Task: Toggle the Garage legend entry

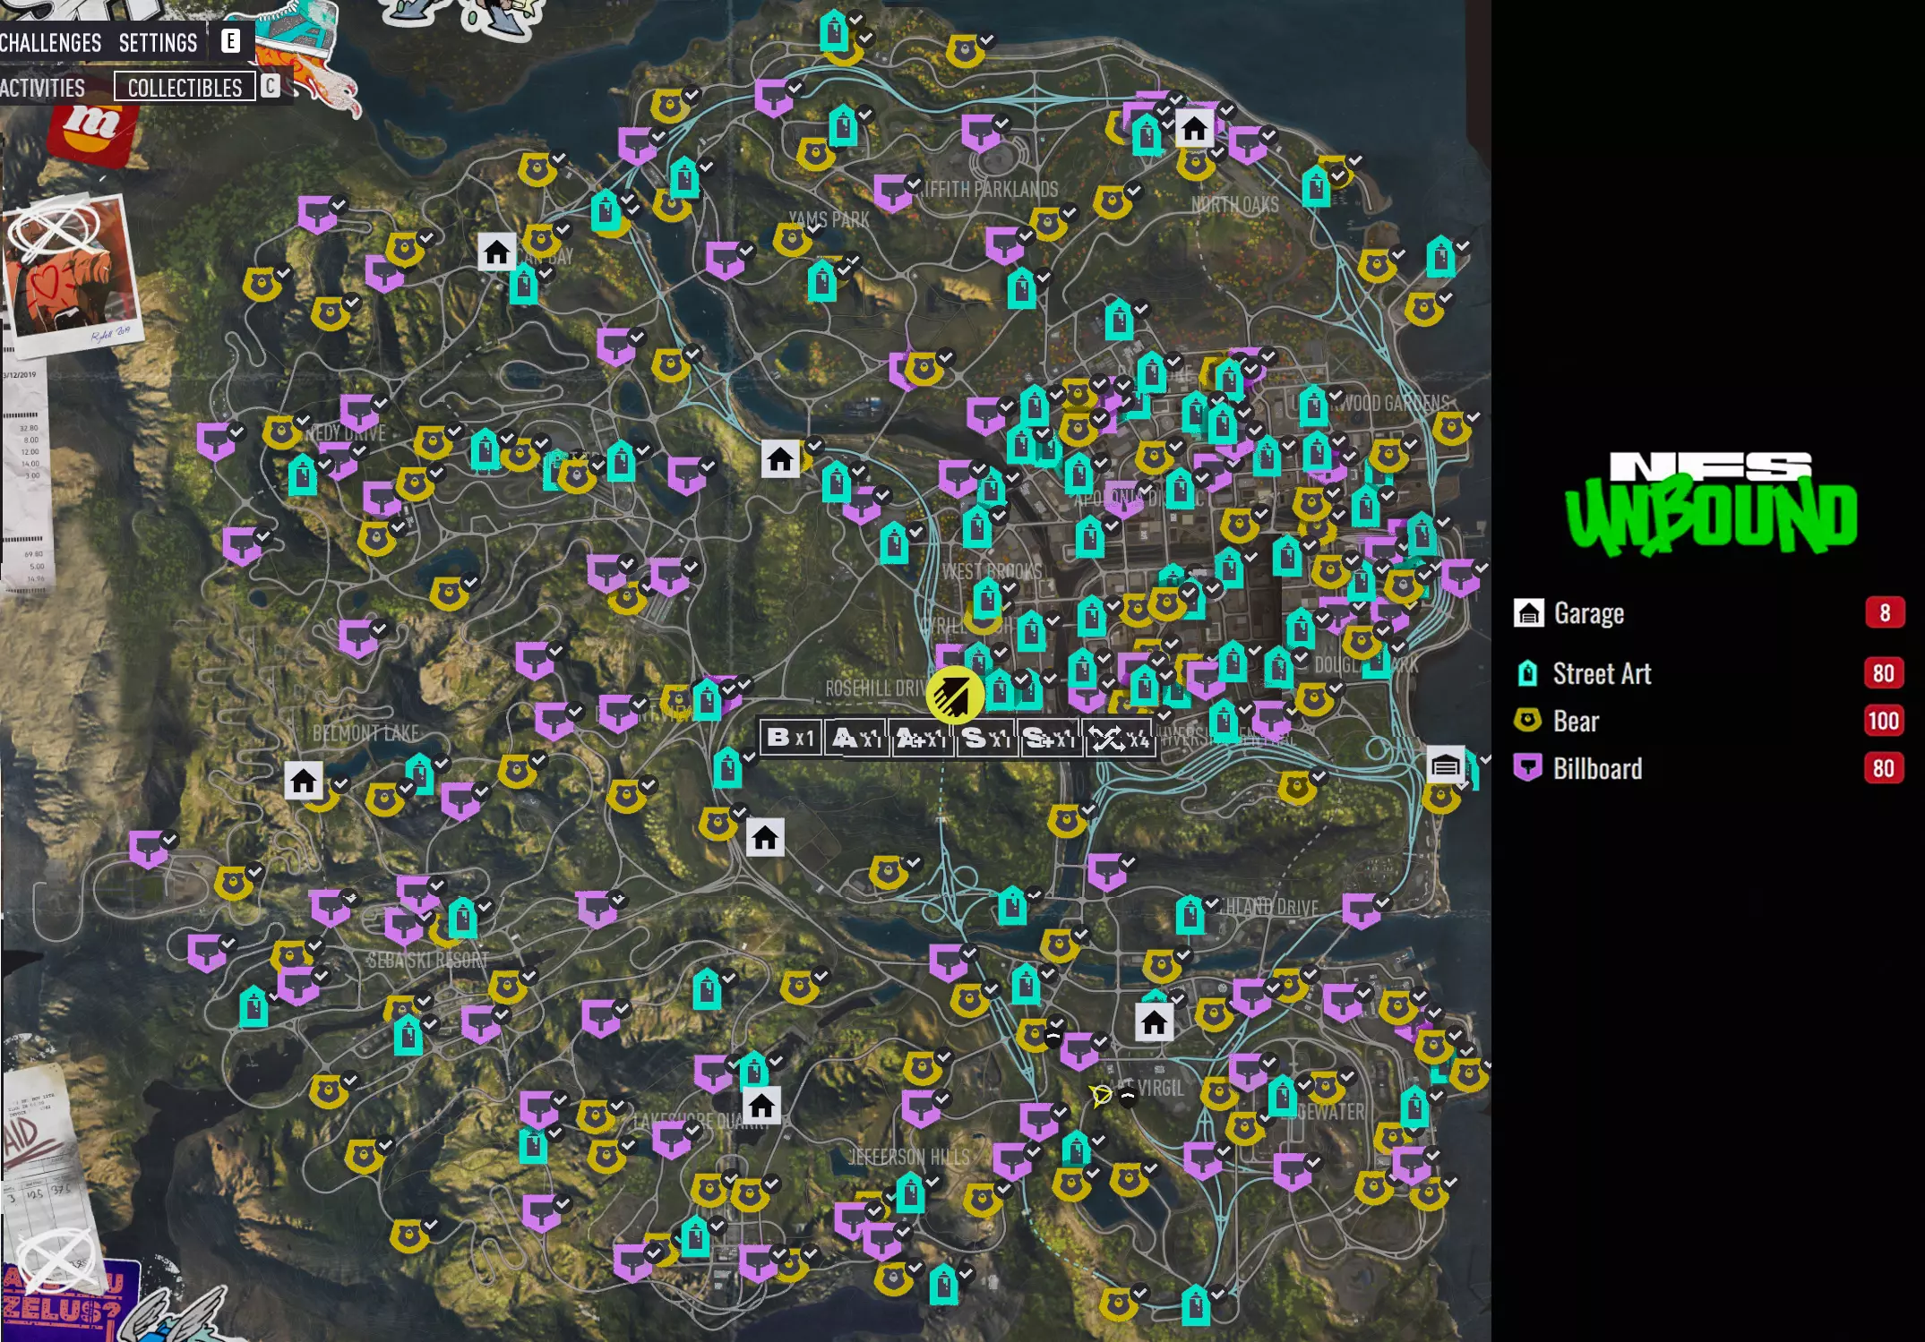Action: point(1588,613)
